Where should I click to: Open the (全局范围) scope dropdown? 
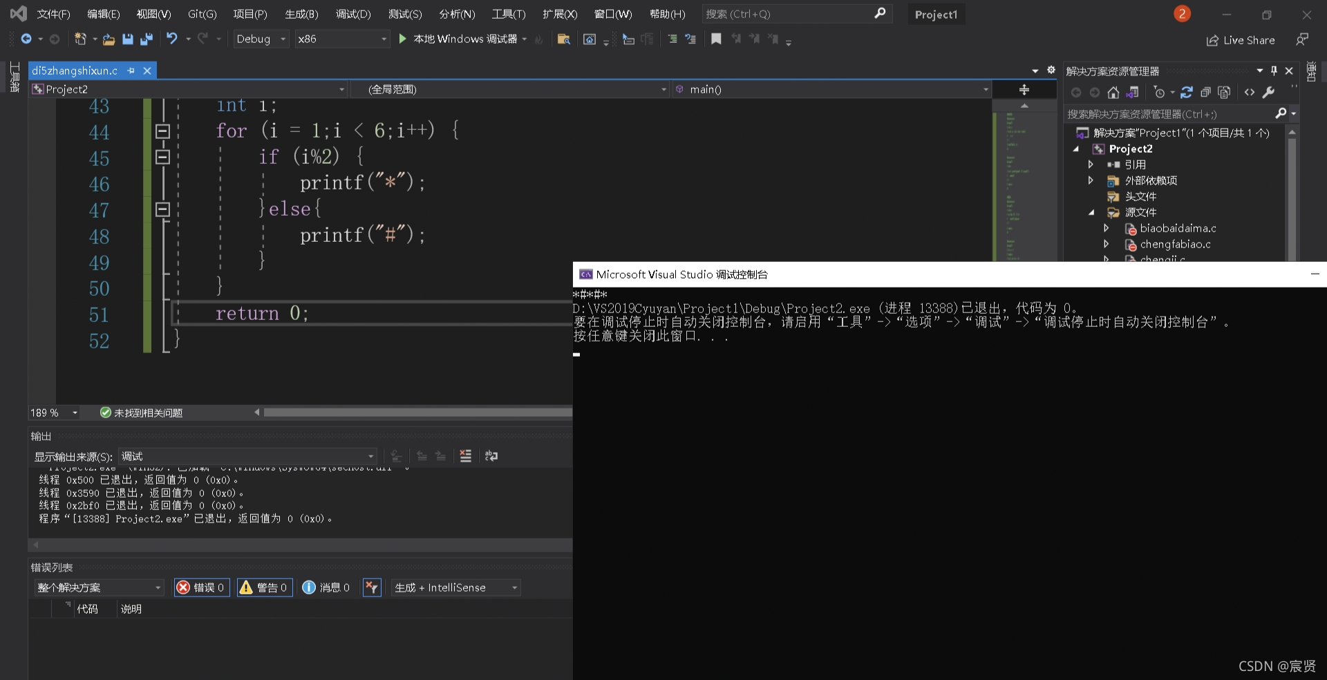coord(510,89)
